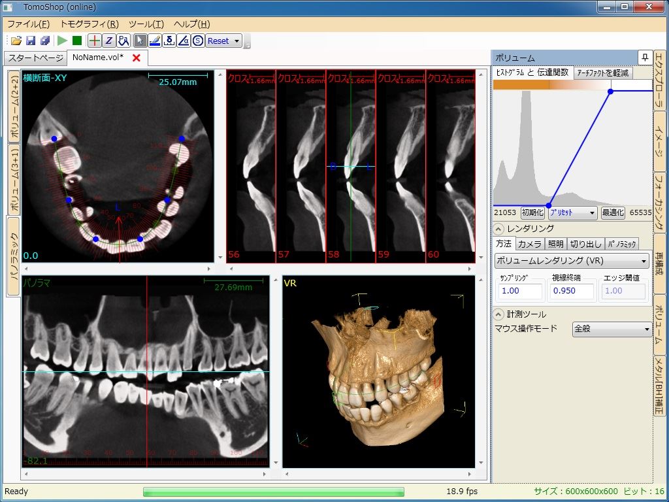The image size is (669, 502).
Task: Select the ボリューム(3+1) side tab
Action: click(x=14, y=179)
